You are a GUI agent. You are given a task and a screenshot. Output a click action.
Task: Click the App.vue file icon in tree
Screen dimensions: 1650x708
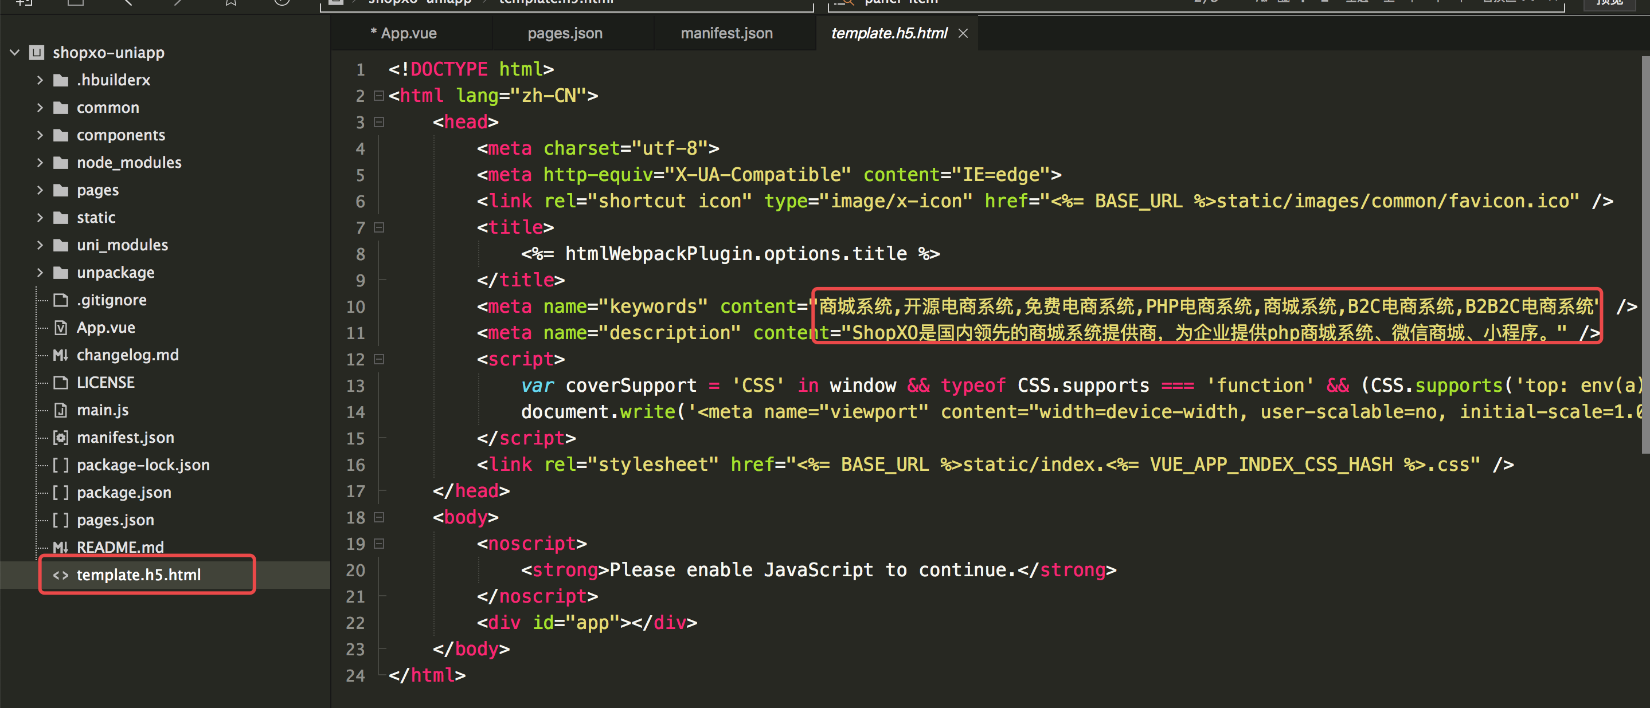point(61,328)
